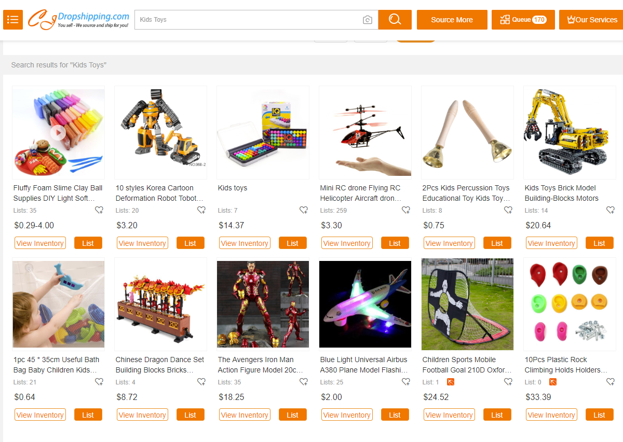Click the orange badge icon on Rock Climbing Holds
This screenshot has height=442, width=623.
click(553, 382)
